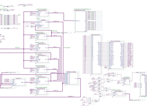Viewport: 147px width, 107px height.
Task: Click the DR[7..0] output pin
Action: (7, 88)
